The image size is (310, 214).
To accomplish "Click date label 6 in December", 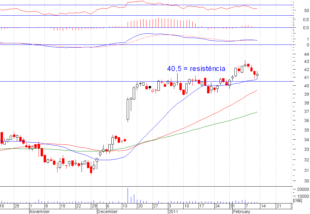I will [x=108, y=206].
